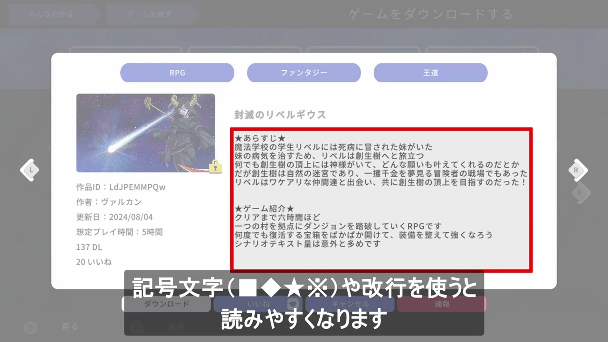The image size is (608, 342).
Task: Click the 作品ID：LdJPEMMPQw text
Action: click(x=121, y=187)
